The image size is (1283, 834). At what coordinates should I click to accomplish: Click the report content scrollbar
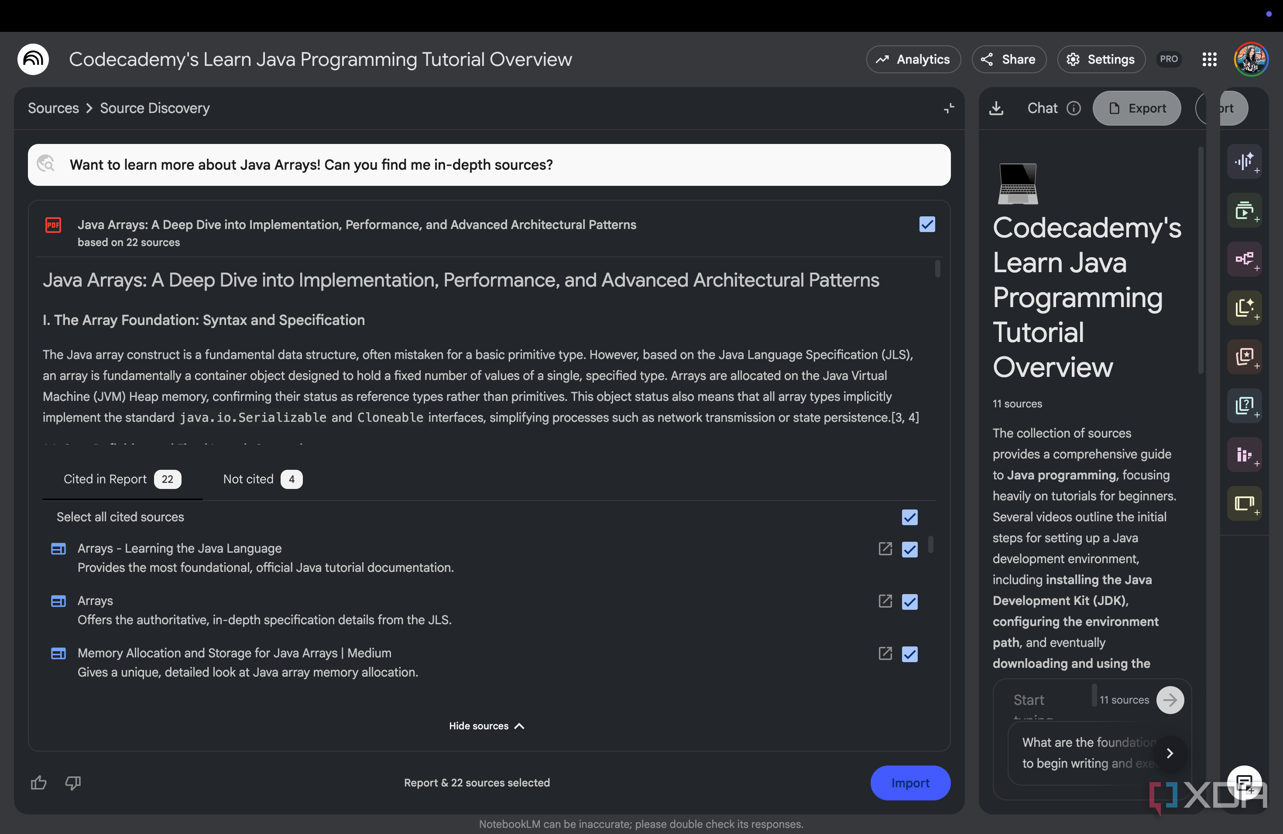pyautogui.click(x=937, y=269)
